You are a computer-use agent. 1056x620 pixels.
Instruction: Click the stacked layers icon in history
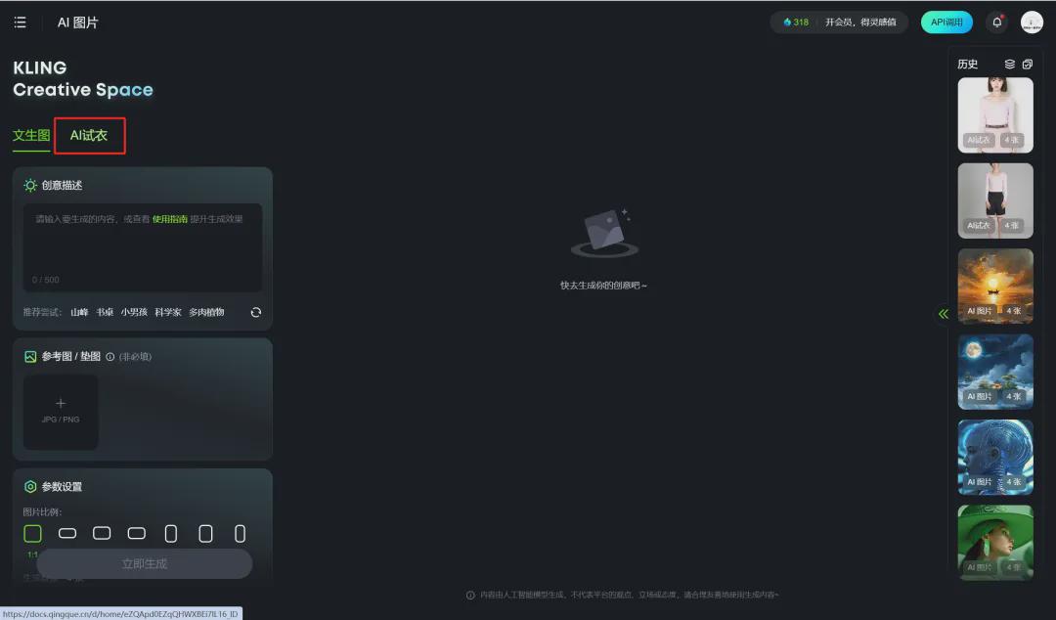pos(1010,65)
